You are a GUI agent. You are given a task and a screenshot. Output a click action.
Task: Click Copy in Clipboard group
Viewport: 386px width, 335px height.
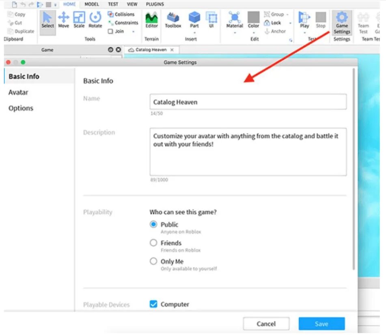coord(17,14)
